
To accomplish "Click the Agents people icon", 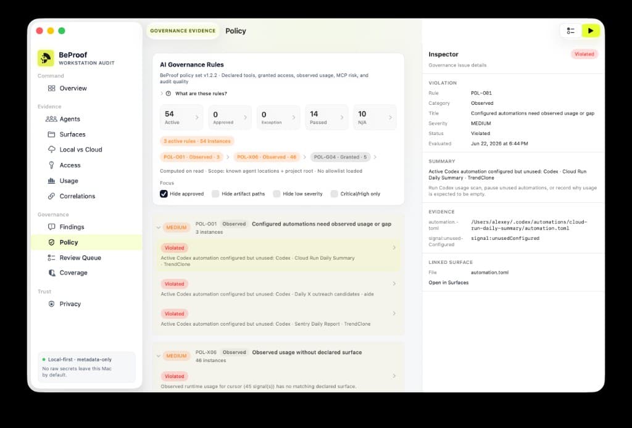I will pos(51,119).
